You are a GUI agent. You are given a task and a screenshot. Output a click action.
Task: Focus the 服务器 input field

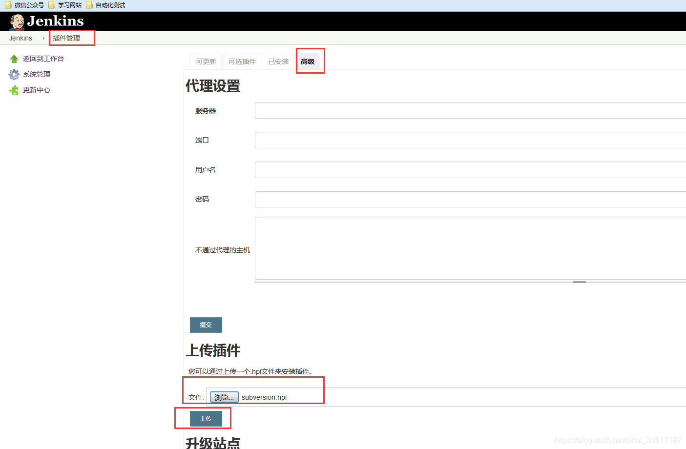[x=470, y=111]
